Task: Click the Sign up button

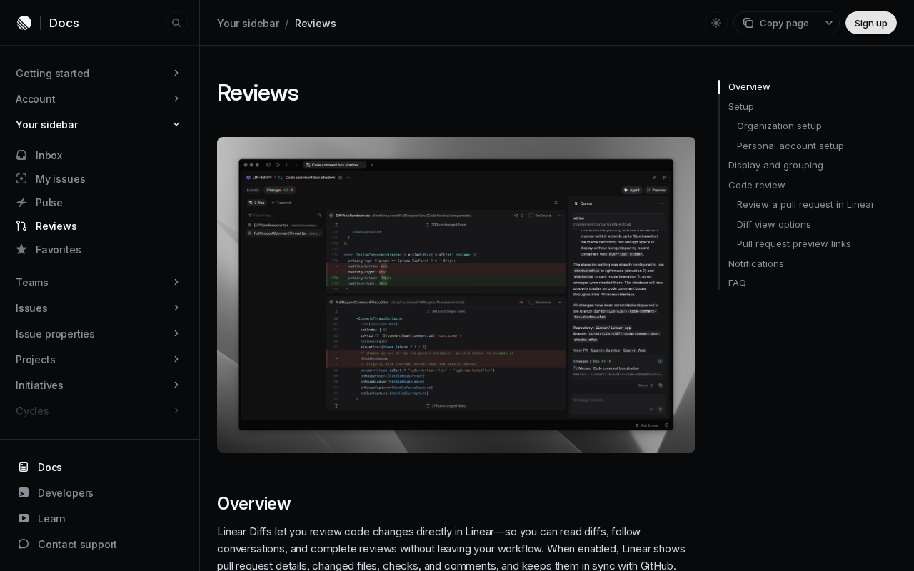Action: [x=871, y=23]
